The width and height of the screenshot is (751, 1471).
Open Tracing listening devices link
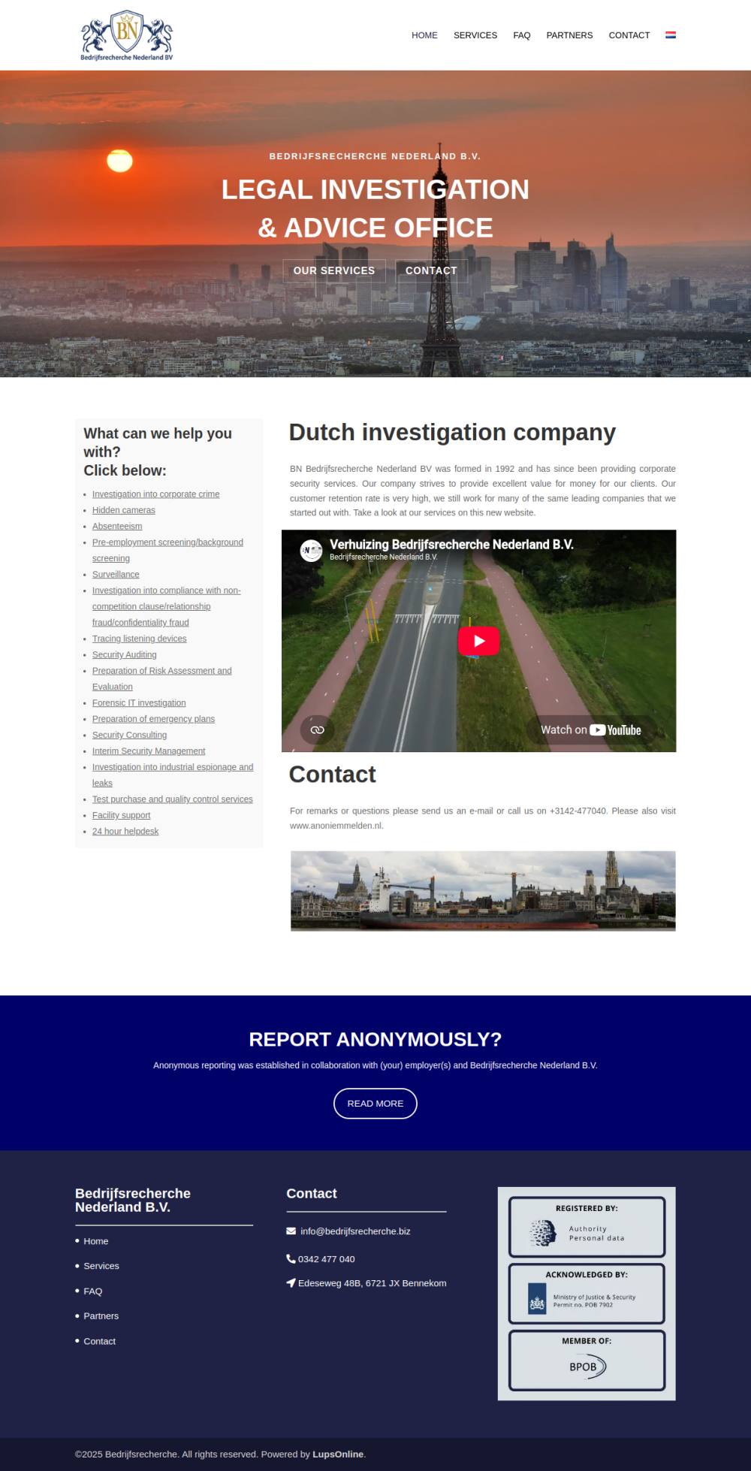click(140, 639)
